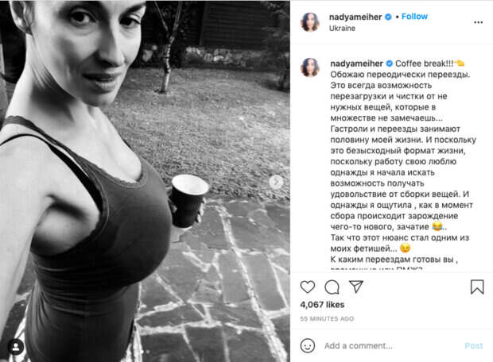Open comments via speech bubble icon
This screenshot has height=362, width=493.
point(332,287)
